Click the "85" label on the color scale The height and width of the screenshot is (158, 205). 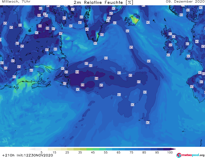[x=144, y=152]
